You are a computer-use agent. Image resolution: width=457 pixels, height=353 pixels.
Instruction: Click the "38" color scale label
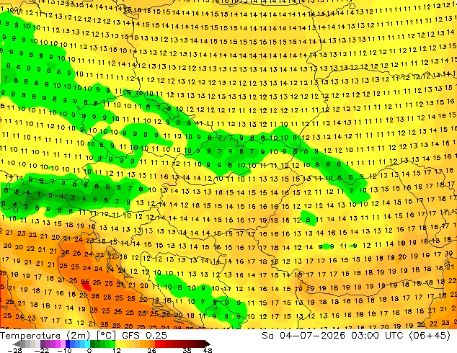point(187,350)
